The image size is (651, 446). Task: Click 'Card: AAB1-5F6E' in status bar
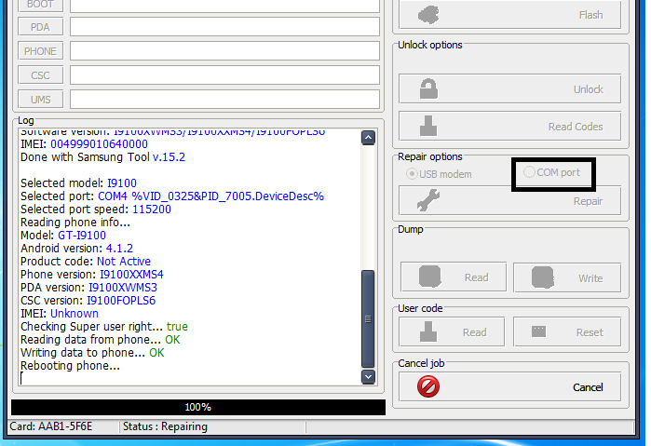click(50, 426)
